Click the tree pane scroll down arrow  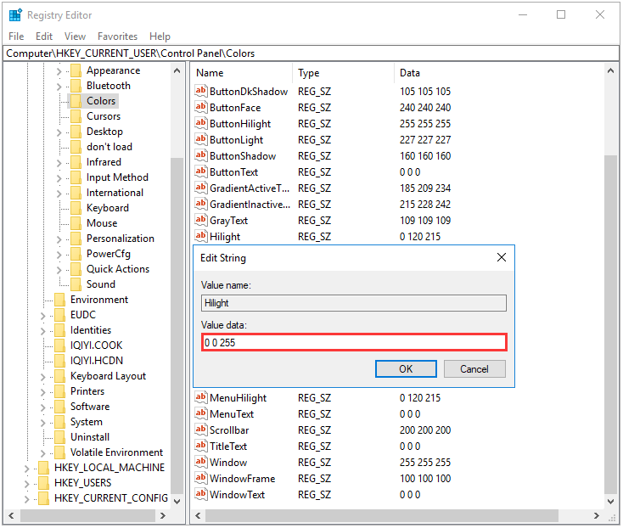[177, 501]
